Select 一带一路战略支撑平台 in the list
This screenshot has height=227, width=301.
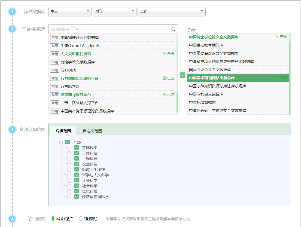(112, 103)
